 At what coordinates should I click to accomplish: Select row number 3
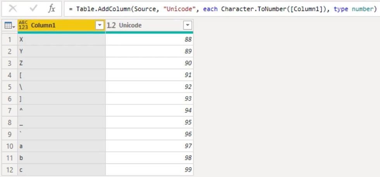click(x=10, y=63)
